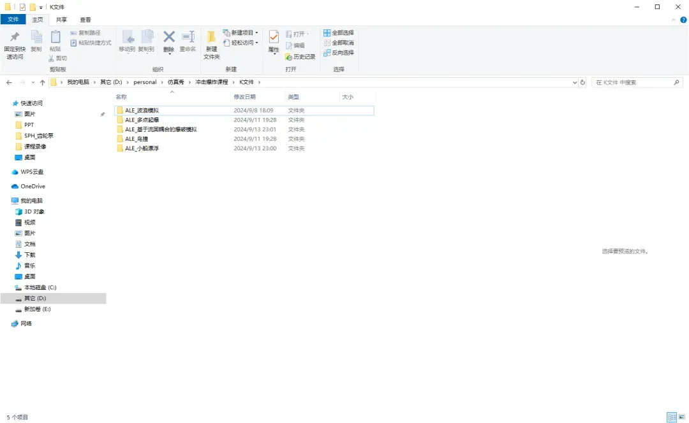Viewport: 689px width, 423px height.
Task: Select 复制路径 in the clipboard group
Action: [x=85, y=33]
